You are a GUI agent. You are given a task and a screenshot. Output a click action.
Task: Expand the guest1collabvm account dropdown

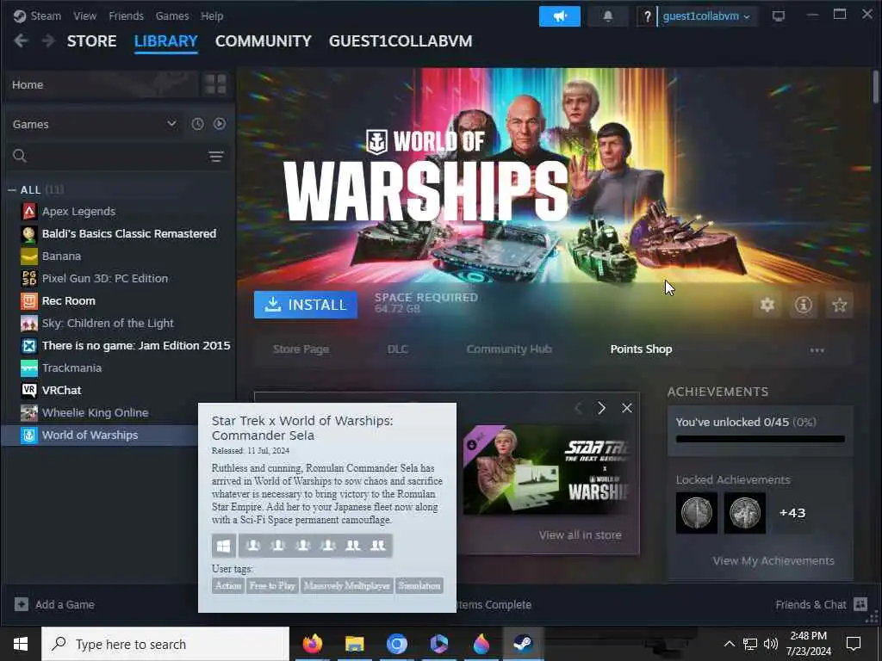706,16
